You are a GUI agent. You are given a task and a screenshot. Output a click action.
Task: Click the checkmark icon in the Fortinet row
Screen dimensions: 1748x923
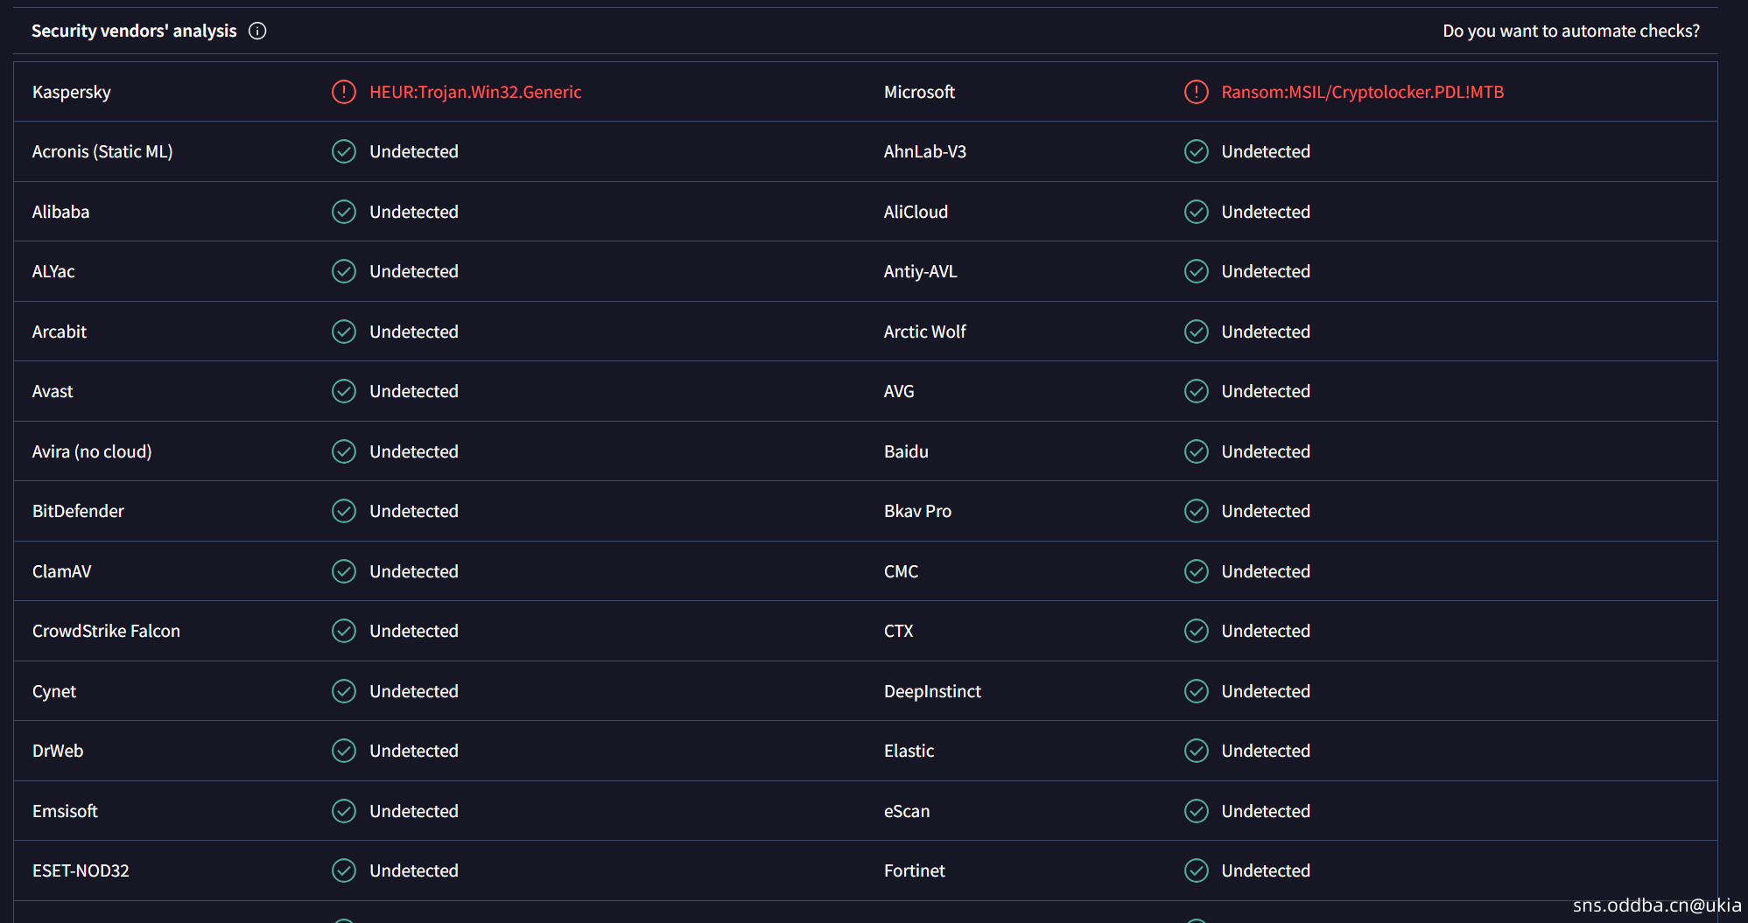(1196, 871)
